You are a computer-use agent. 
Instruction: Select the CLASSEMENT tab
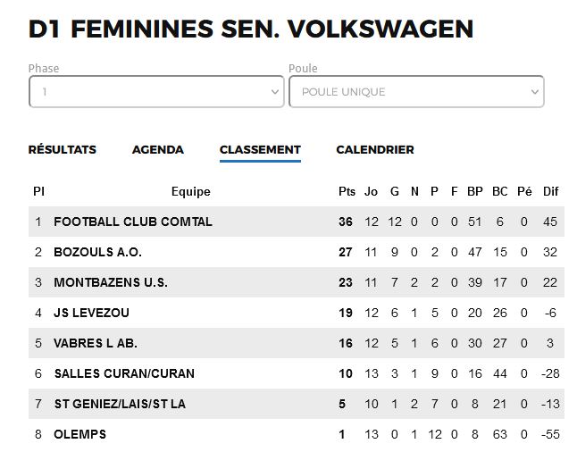260,149
